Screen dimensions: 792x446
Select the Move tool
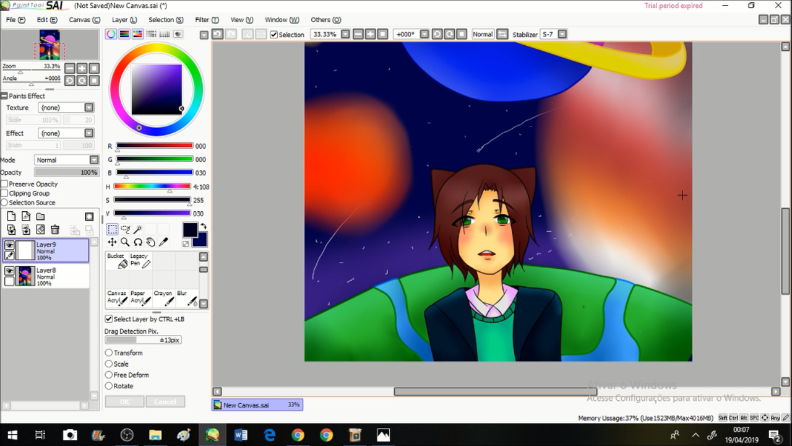(x=112, y=242)
